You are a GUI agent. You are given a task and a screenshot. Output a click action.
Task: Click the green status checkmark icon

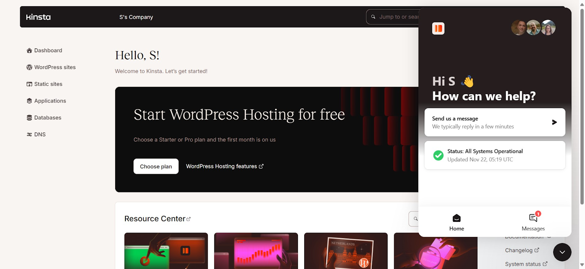point(438,155)
